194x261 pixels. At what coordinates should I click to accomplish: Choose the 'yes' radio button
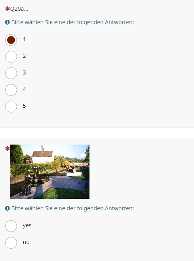11,226
